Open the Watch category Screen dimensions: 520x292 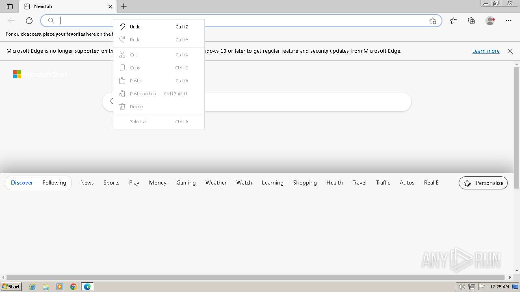[244, 183]
